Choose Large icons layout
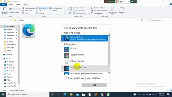Screen dimensions: 172x97 click(42, 8)
